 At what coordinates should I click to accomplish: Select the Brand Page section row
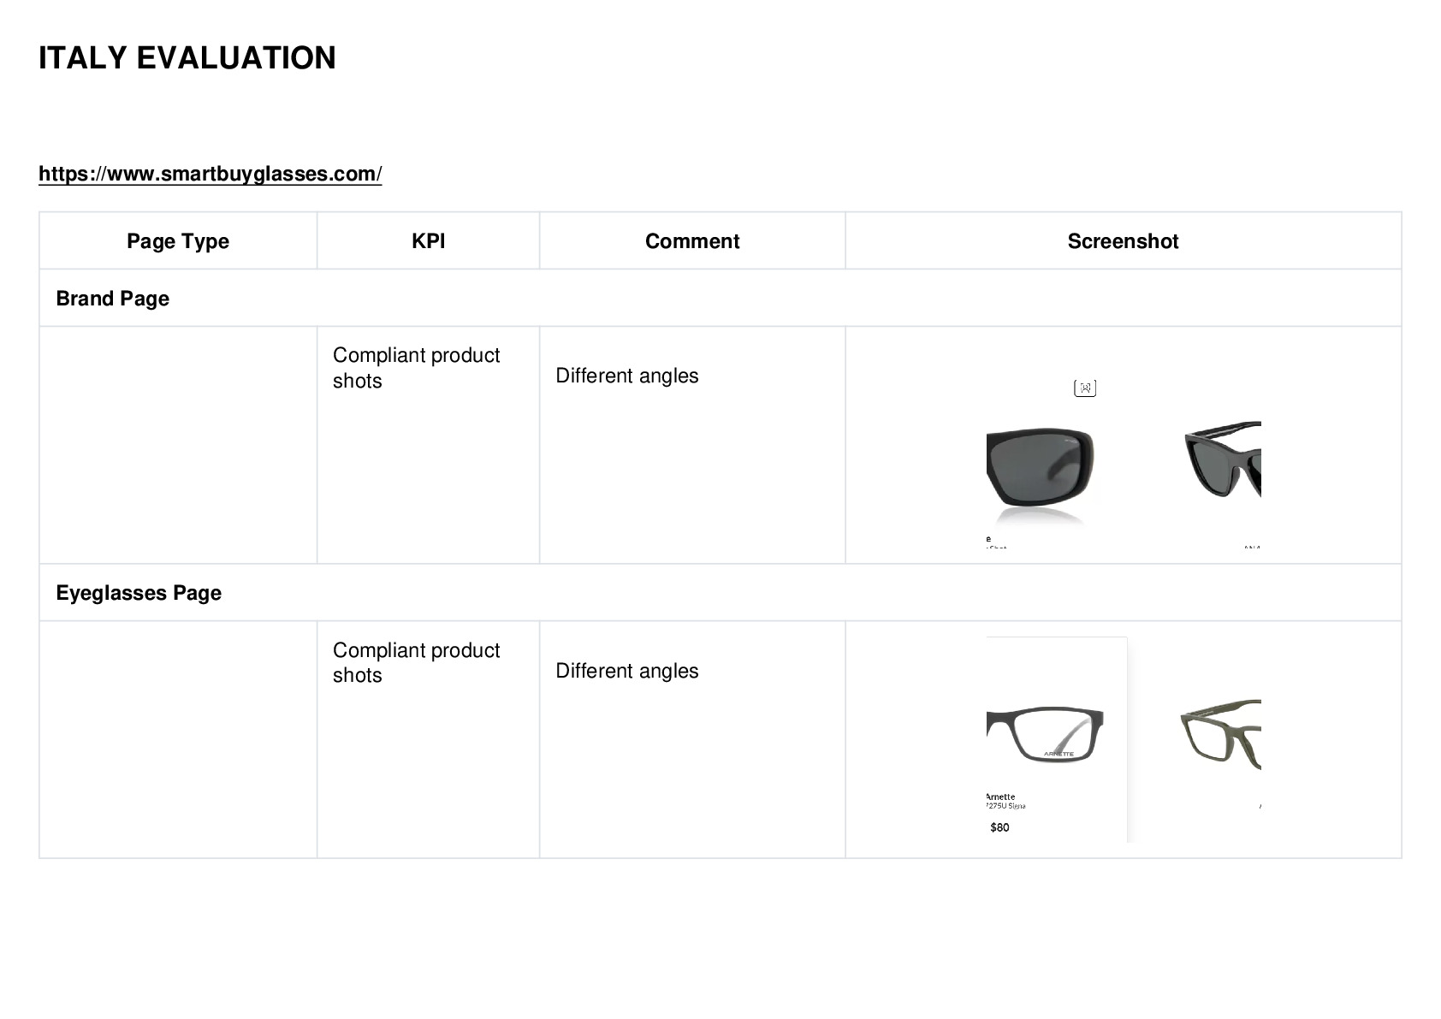click(720, 298)
